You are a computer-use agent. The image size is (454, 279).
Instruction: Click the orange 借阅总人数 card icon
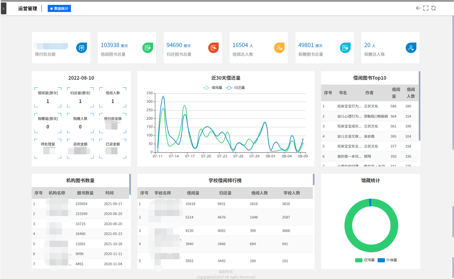coord(279,48)
